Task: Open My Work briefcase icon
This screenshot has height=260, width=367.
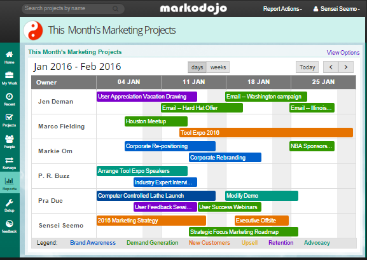Action: pyautogui.click(x=9, y=76)
